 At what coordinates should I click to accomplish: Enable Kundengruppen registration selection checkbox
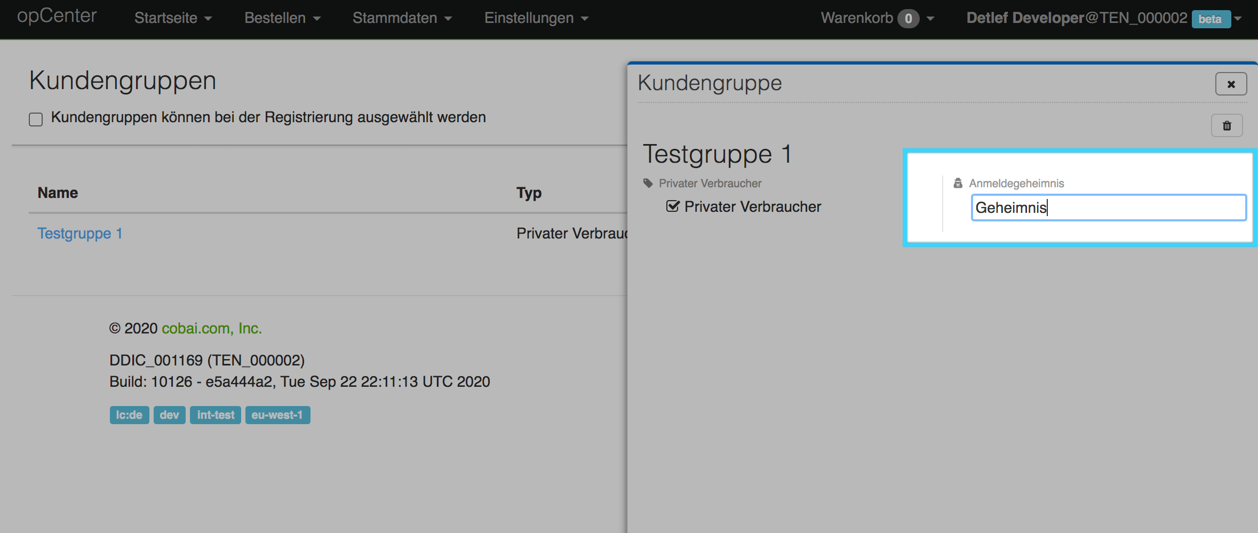[36, 119]
